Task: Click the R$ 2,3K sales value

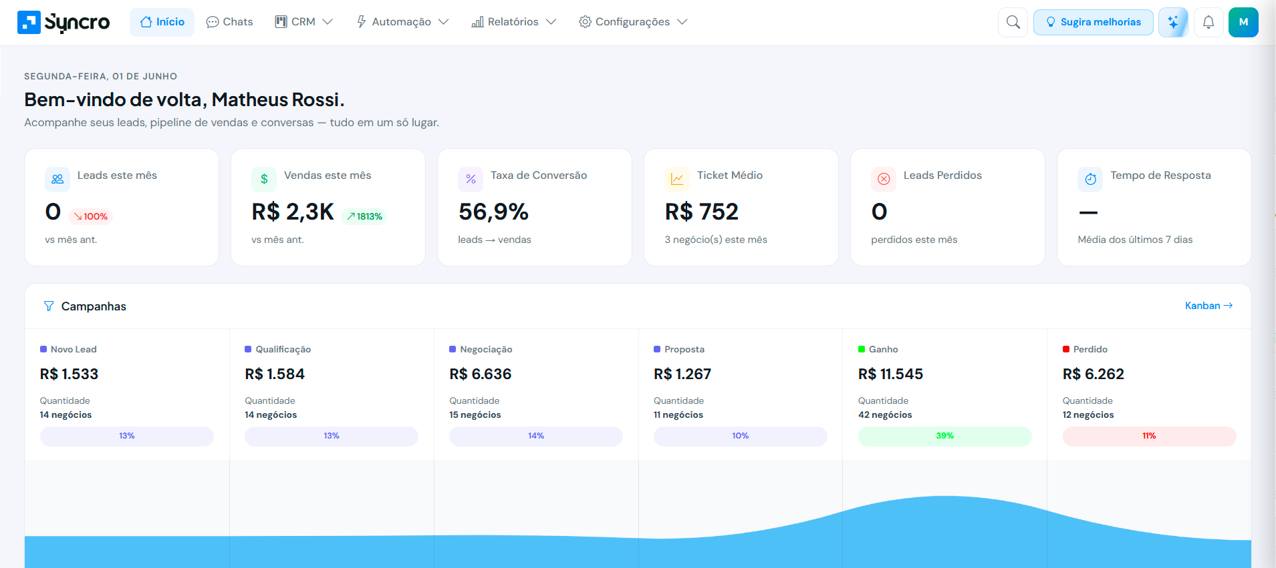Action: [293, 212]
